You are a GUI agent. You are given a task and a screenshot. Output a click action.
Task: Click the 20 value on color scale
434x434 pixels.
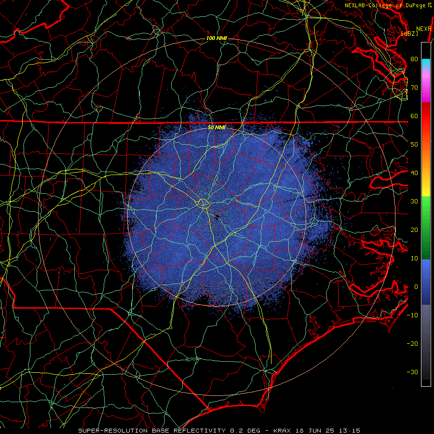point(414,230)
